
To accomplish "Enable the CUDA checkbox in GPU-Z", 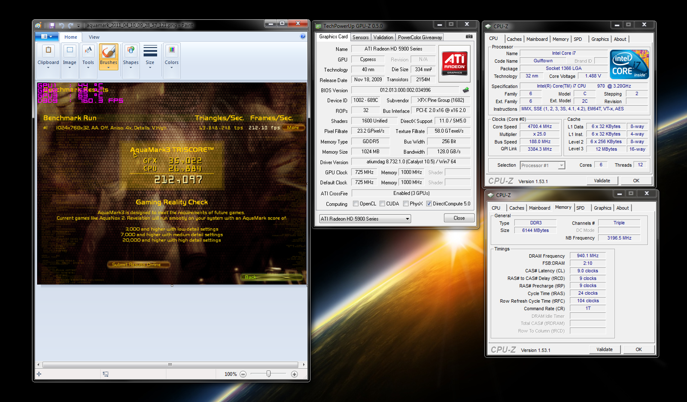I will tap(382, 204).
